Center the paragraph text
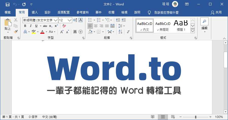 (96, 26)
